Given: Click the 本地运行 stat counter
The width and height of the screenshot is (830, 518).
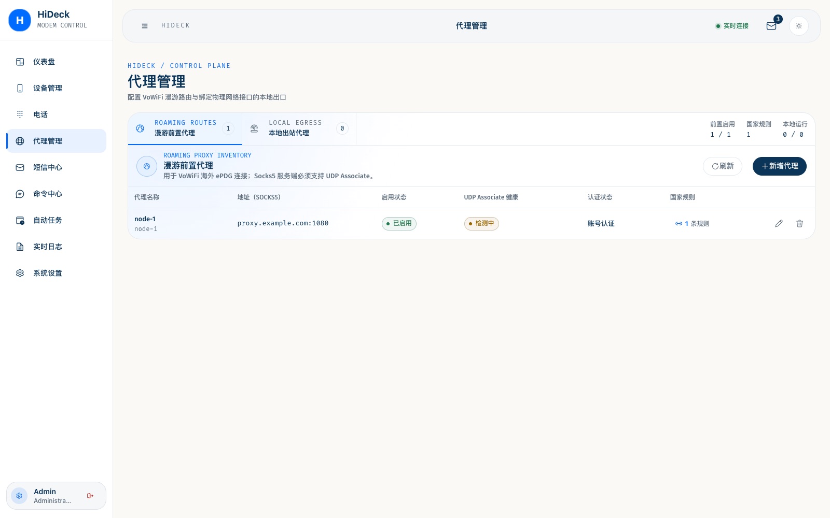Looking at the screenshot, I should click(x=795, y=129).
